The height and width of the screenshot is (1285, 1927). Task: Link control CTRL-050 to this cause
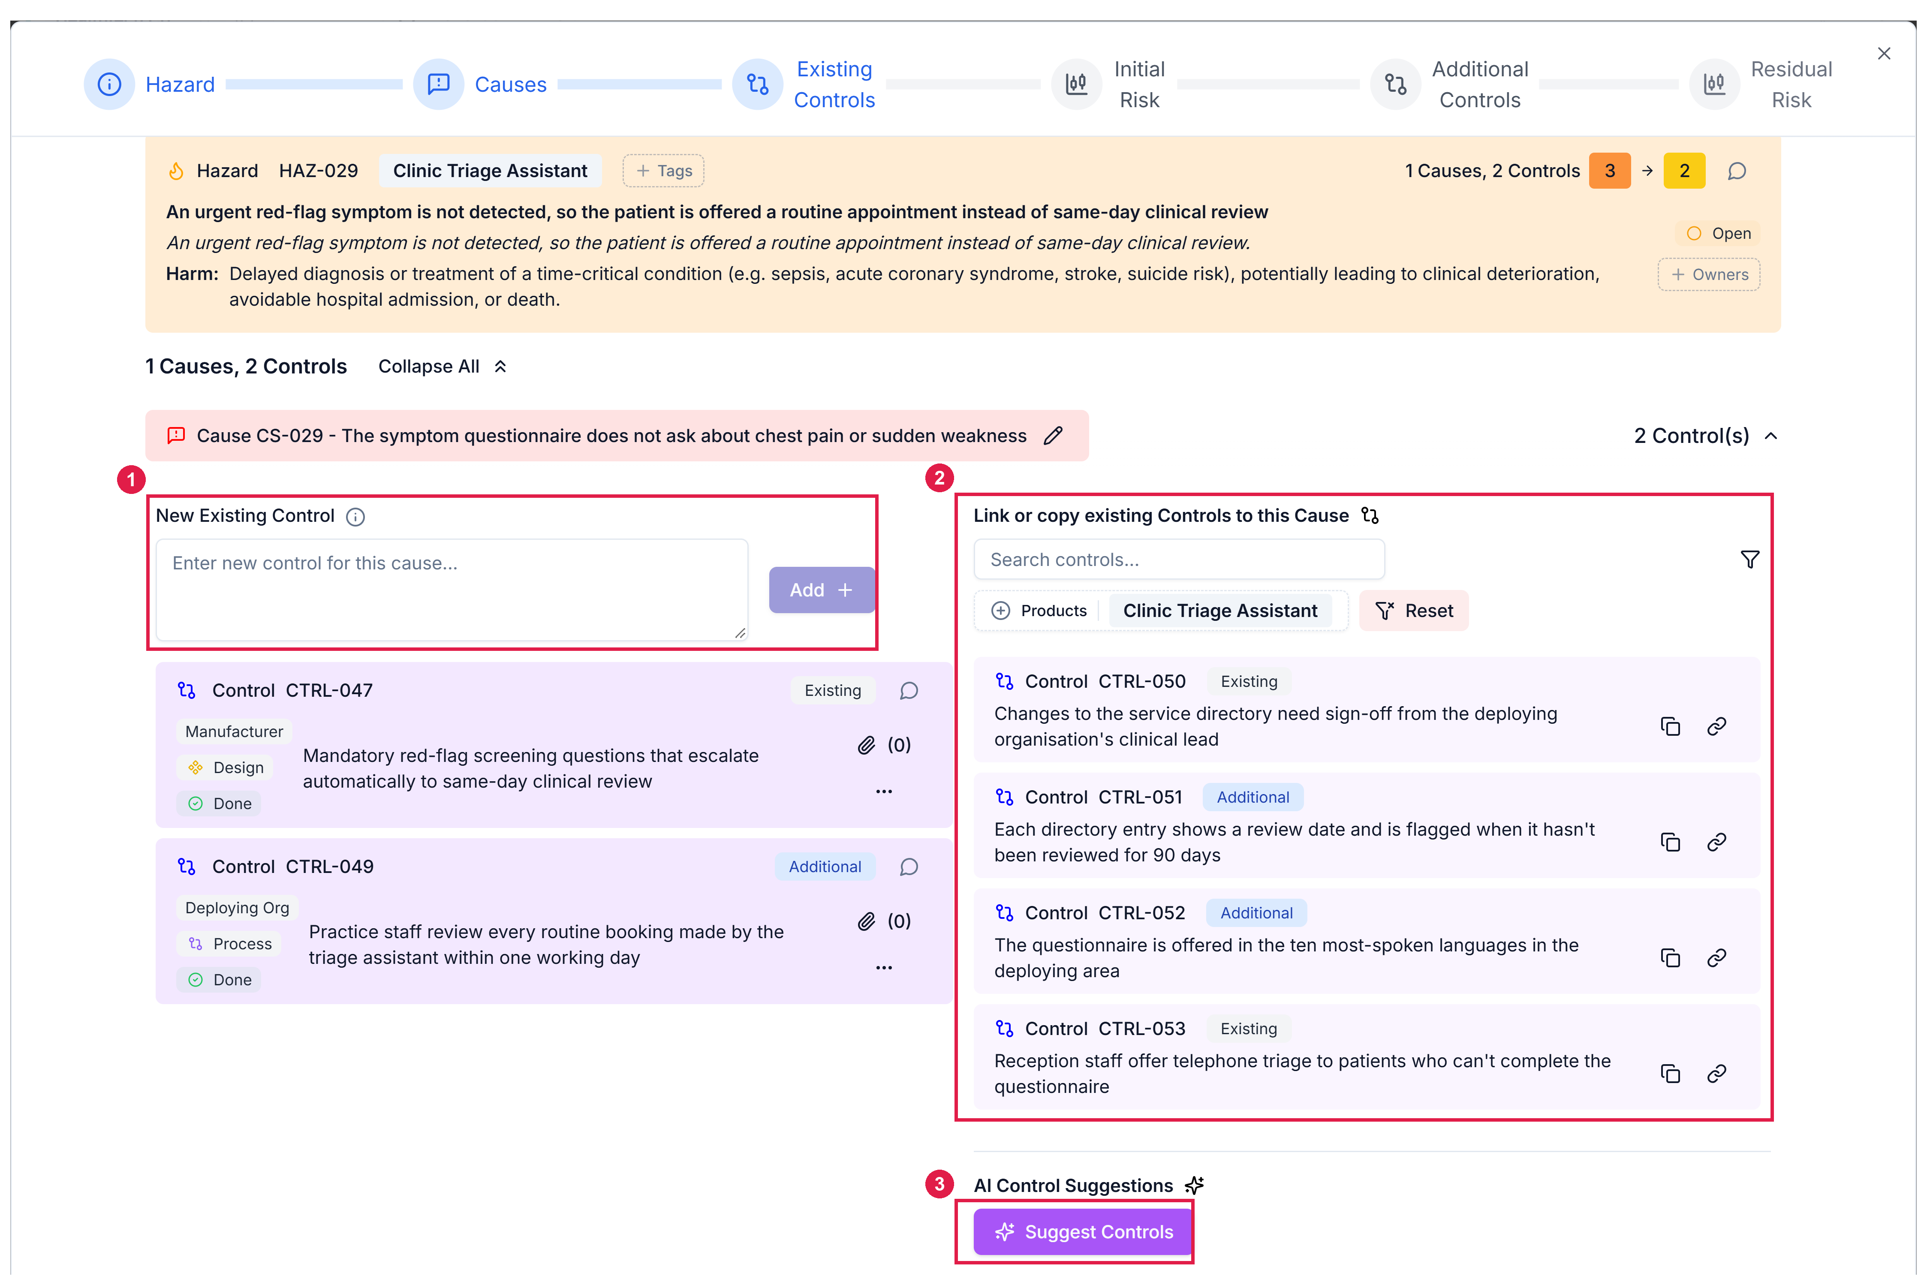pyautogui.click(x=1716, y=727)
